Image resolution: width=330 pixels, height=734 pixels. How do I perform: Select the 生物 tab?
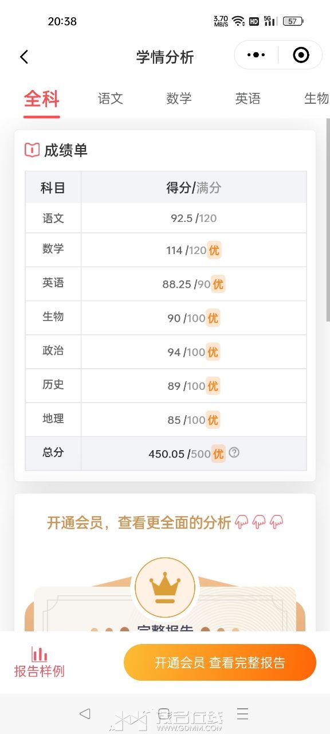316,99
